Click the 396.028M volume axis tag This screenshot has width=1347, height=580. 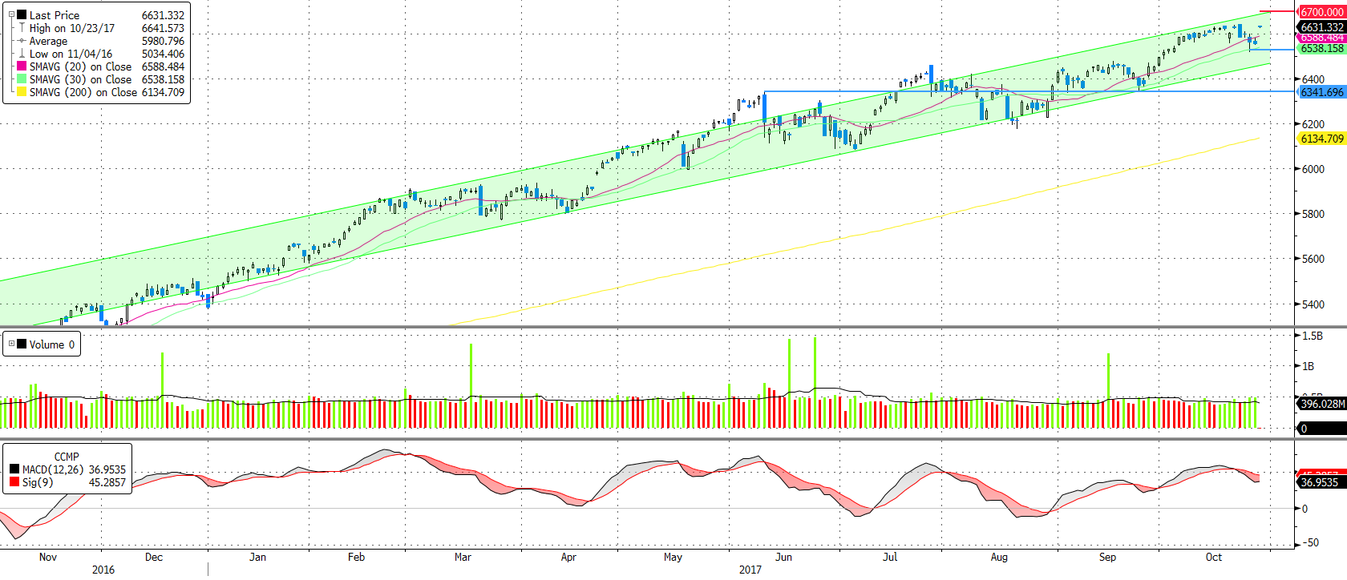[x=1321, y=404]
